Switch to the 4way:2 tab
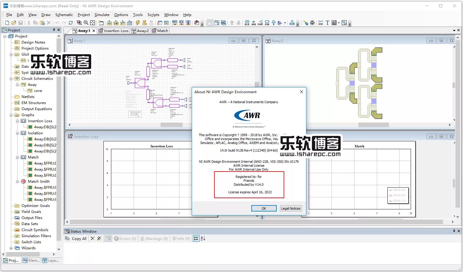Image resolution: width=463 pixels, height=272 pixels. (x=140, y=31)
